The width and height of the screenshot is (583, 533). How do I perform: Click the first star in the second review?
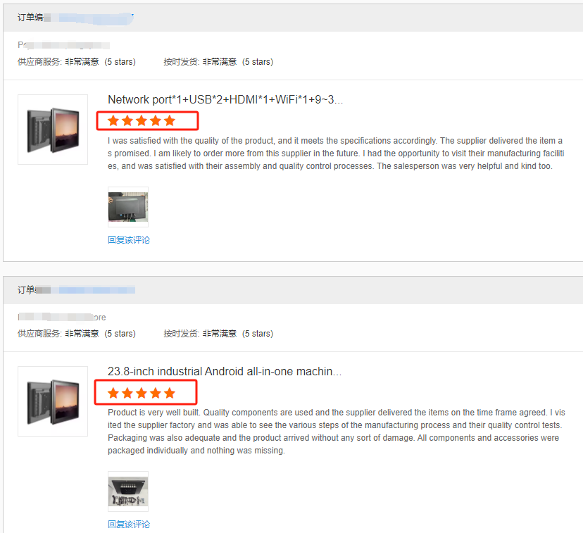(113, 393)
